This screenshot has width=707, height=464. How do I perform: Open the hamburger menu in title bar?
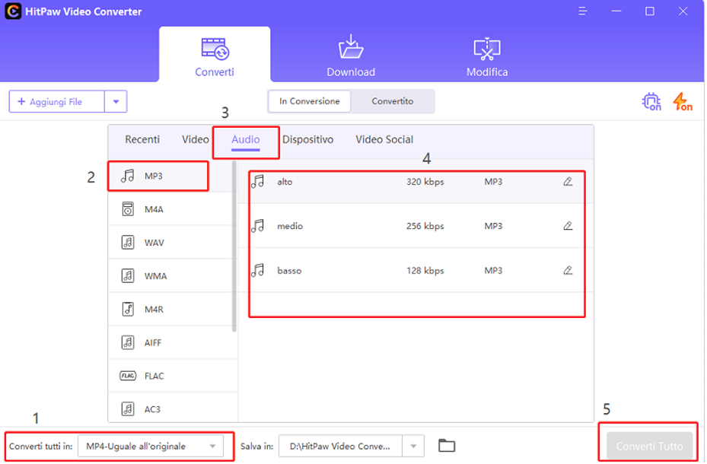click(x=582, y=11)
